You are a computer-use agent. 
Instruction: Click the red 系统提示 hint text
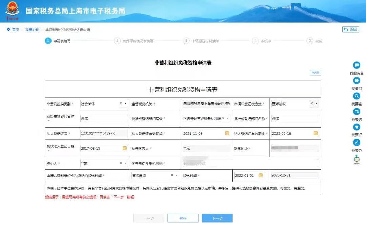(89, 197)
